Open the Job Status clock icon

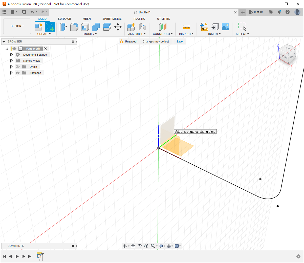(x=271, y=12)
